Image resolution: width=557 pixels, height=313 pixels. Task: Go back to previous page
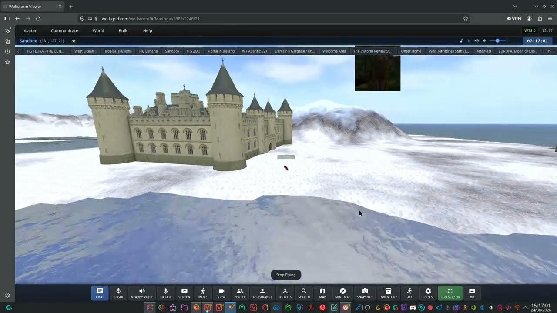(x=17, y=19)
